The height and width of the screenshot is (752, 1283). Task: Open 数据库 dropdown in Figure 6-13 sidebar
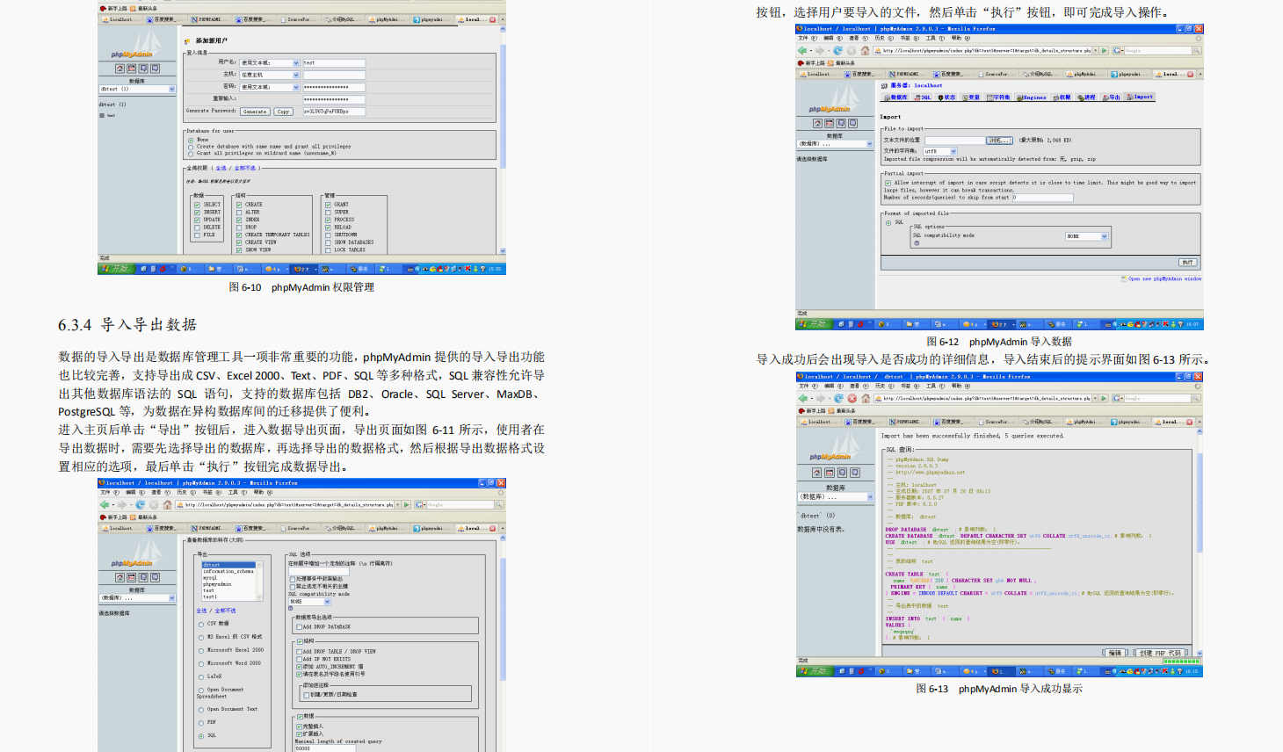click(x=835, y=497)
